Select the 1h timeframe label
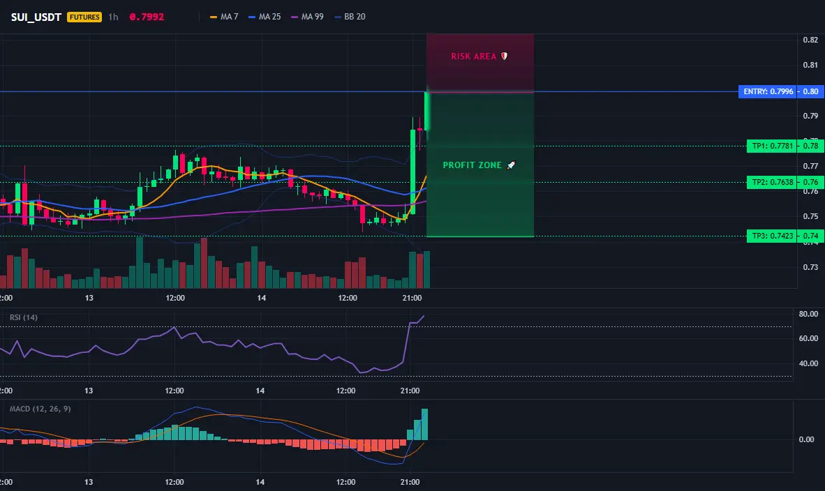The height and width of the screenshot is (491, 825). [x=113, y=17]
